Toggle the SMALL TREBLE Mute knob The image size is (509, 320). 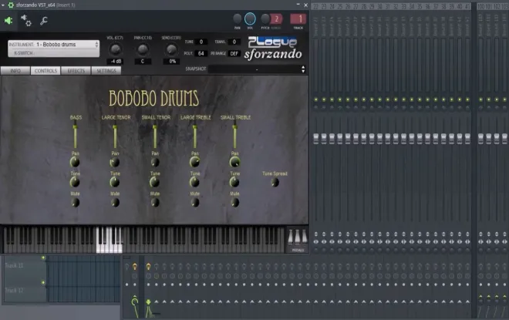point(234,203)
